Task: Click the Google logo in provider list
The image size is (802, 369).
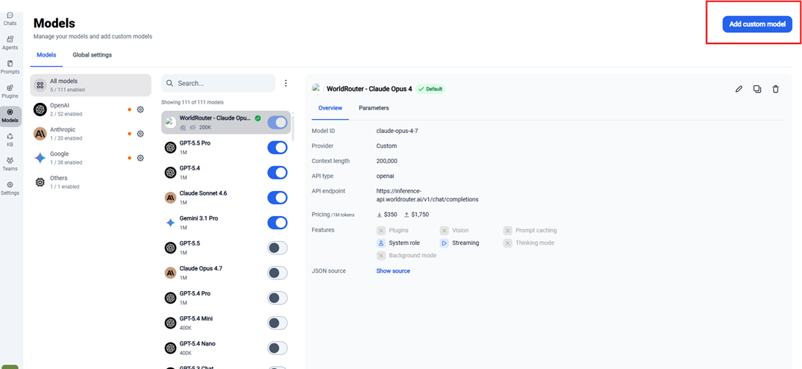Action: (40, 158)
